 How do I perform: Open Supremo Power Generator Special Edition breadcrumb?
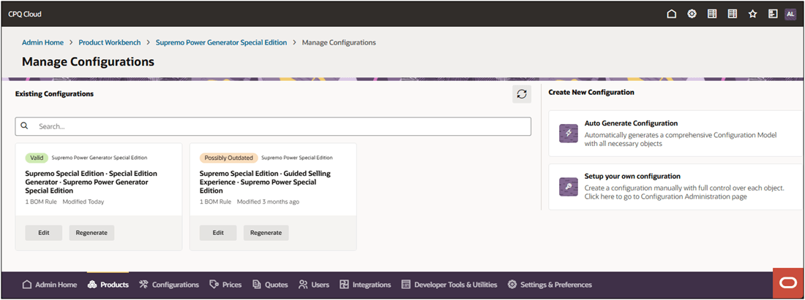tap(221, 42)
